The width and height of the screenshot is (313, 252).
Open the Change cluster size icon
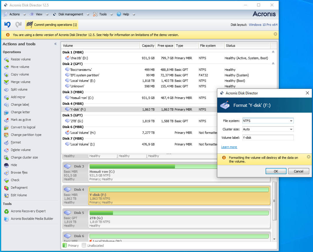[x=6, y=158]
